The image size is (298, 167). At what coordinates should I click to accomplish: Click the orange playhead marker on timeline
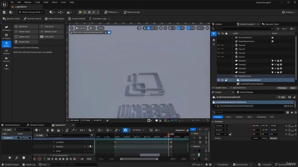[169, 135]
